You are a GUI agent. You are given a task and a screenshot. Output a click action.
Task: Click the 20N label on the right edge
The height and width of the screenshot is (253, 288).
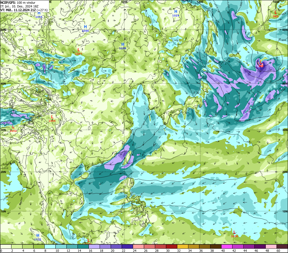point(285,172)
